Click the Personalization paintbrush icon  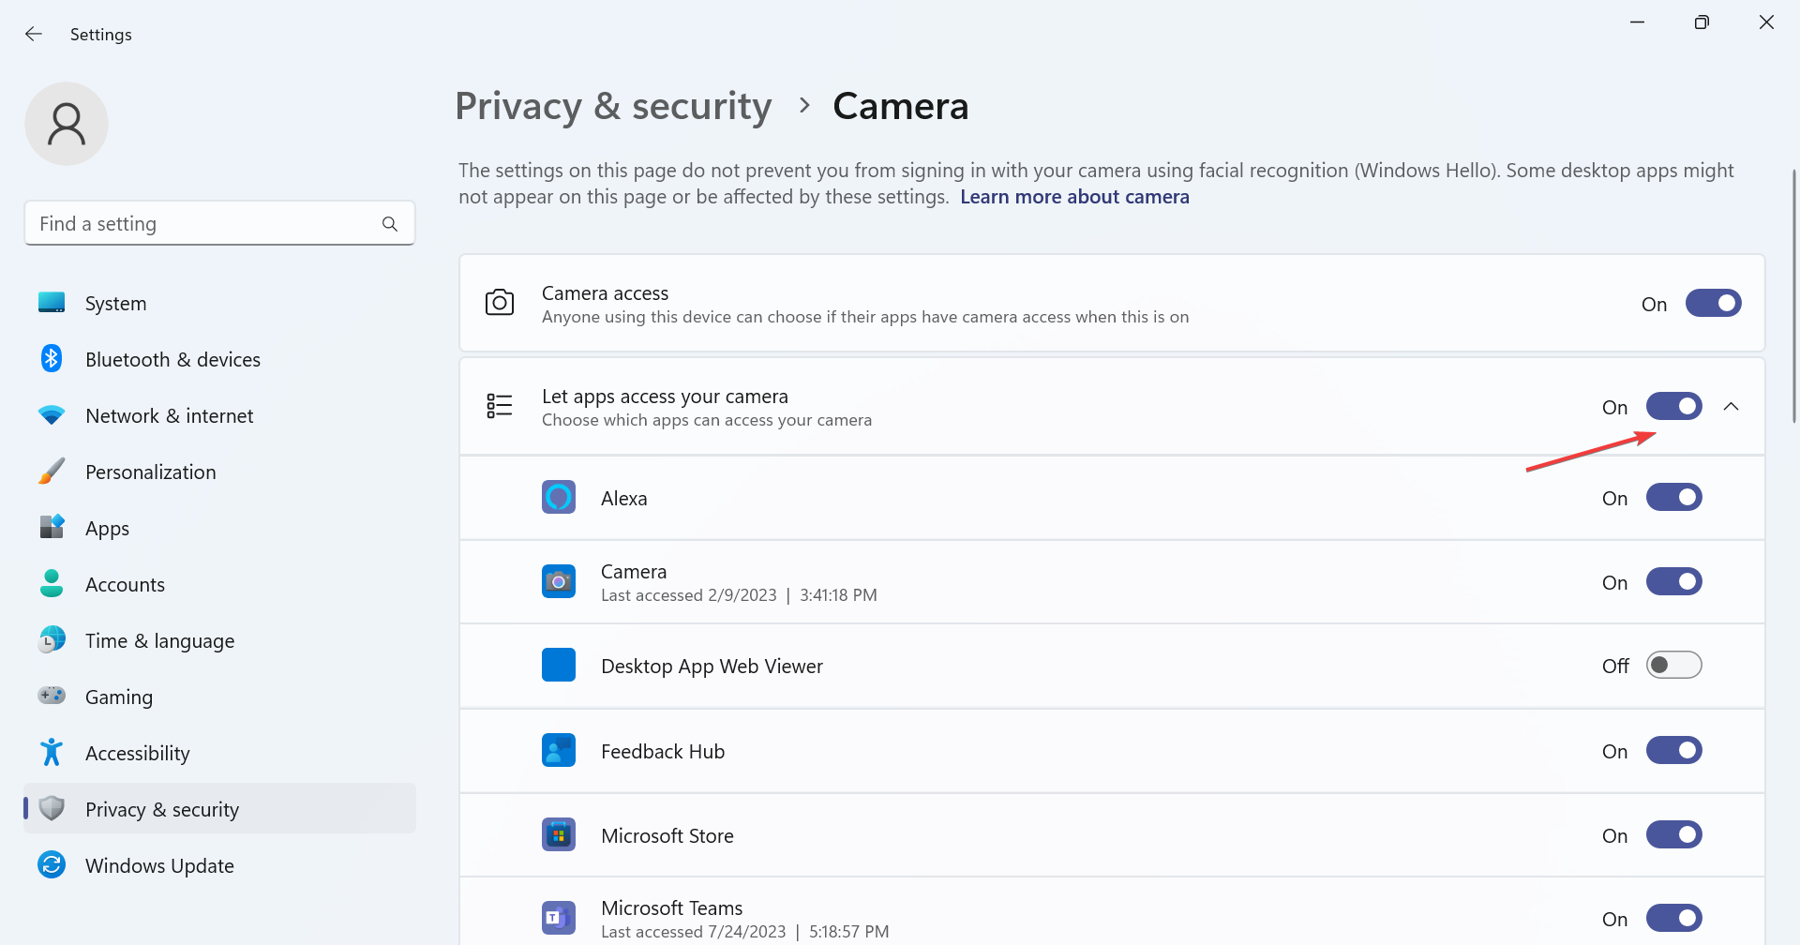pyautogui.click(x=52, y=472)
